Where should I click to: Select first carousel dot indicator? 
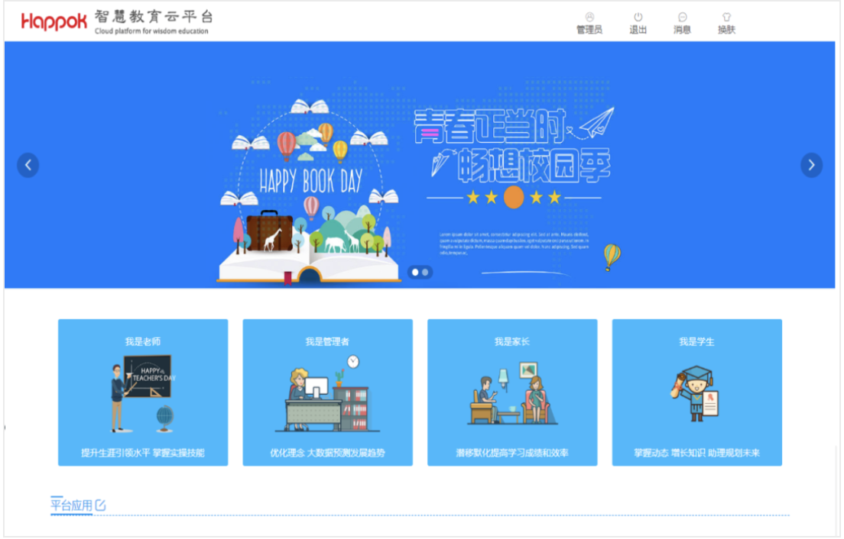pyautogui.click(x=415, y=273)
